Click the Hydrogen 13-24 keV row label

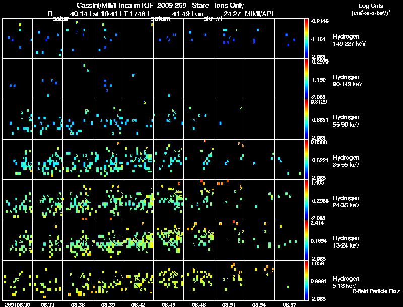[346, 242]
